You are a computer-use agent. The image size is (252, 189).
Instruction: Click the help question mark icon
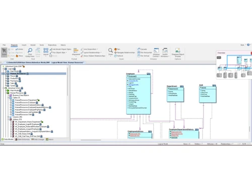[248, 45]
